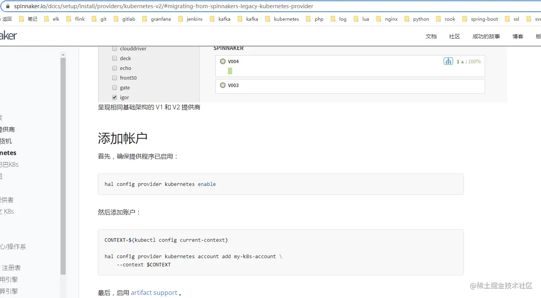
Task: Open the granfana bookmark folder
Action: (x=156, y=19)
